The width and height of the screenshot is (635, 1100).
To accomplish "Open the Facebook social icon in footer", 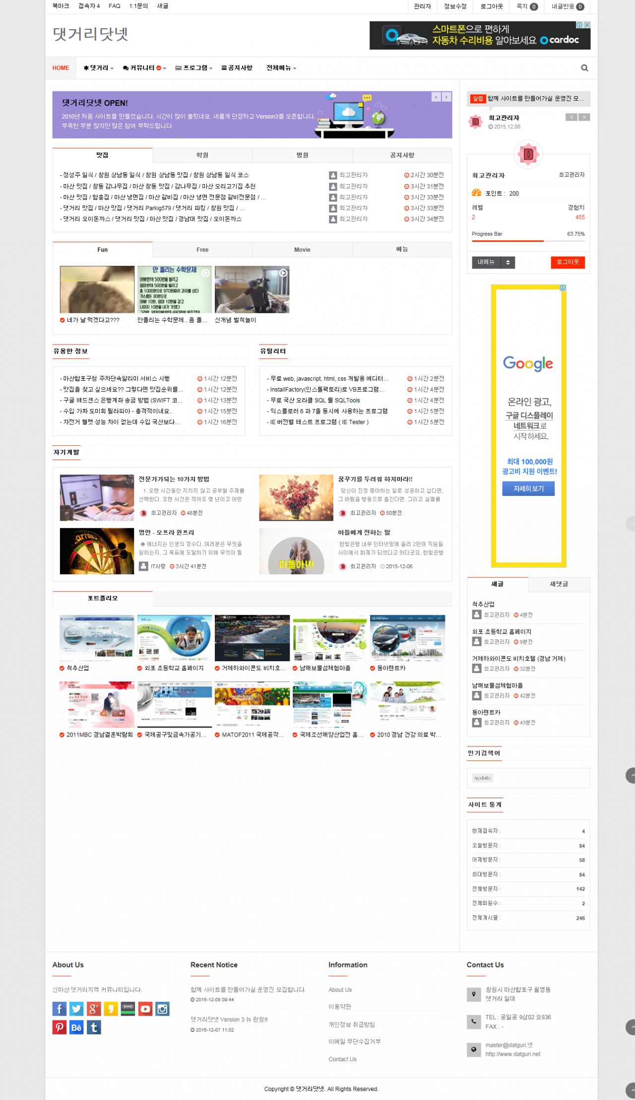I will pyautogui.click(x=59, y=1009).
